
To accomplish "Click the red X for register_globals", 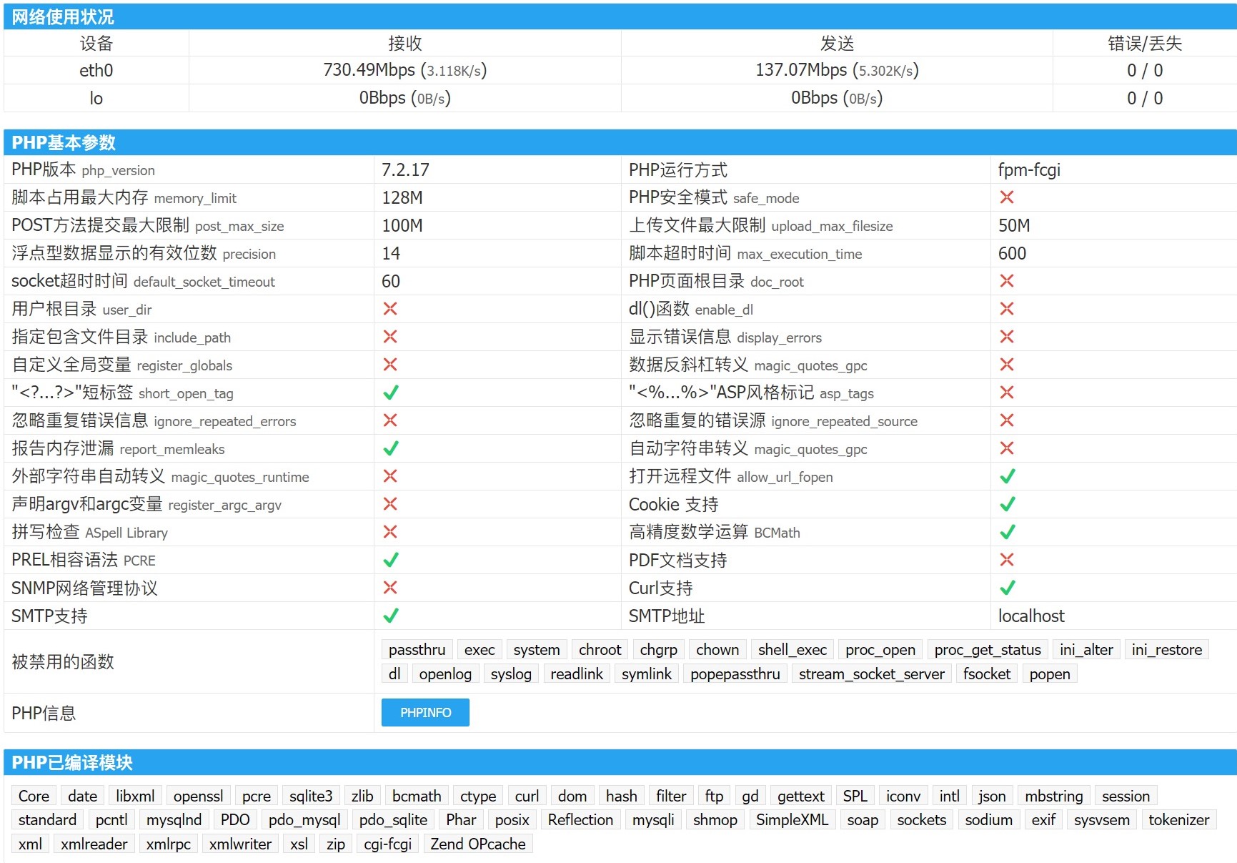I will 390,365.
